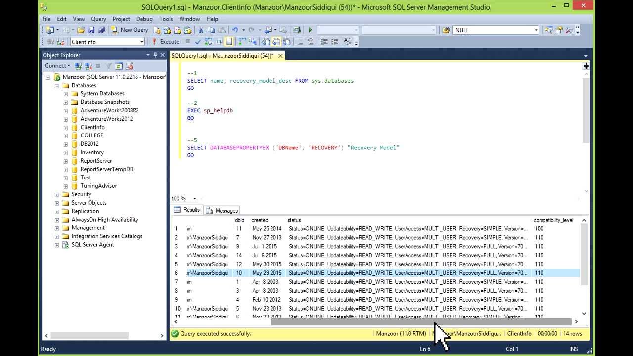The height and width of the screenshot is (356, 633).
Task: Save the current query file
Action: point(91,30)
